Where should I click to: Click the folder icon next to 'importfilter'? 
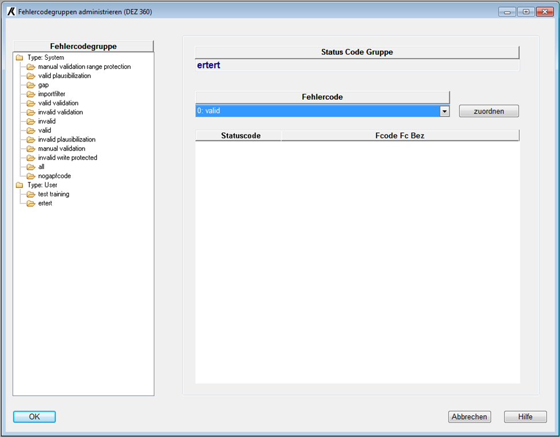point(31,94)
